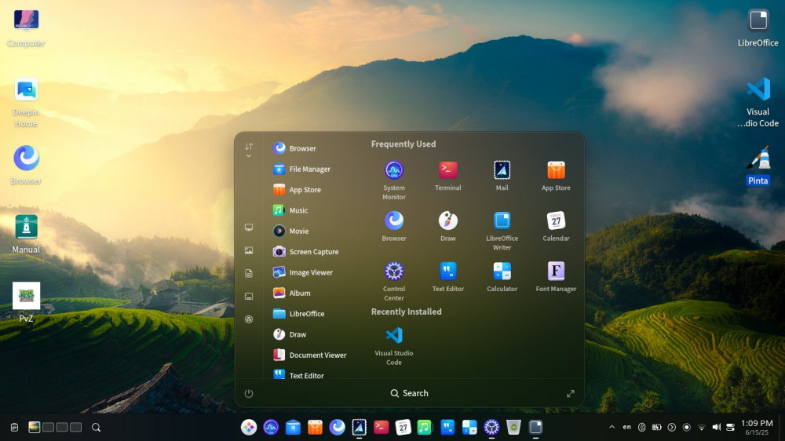Open LibreOffice Writer in launcher grid
785x441 pixels.
502,230
